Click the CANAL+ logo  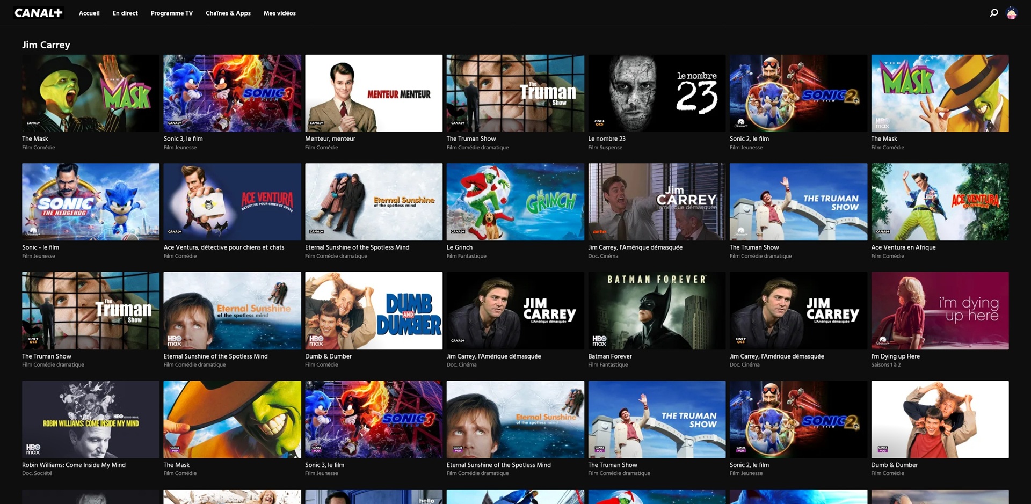point(39,13)
